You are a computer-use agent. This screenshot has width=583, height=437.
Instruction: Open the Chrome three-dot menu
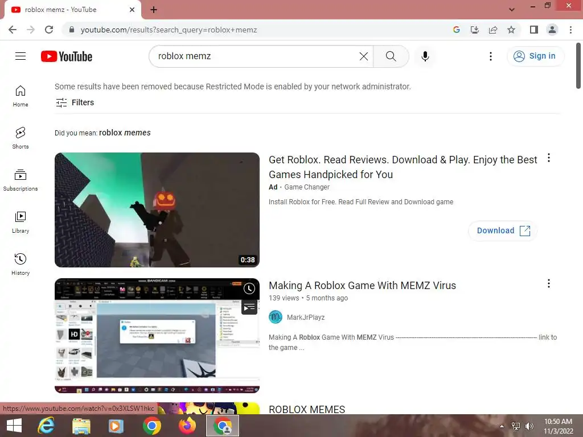click(570, 30)
